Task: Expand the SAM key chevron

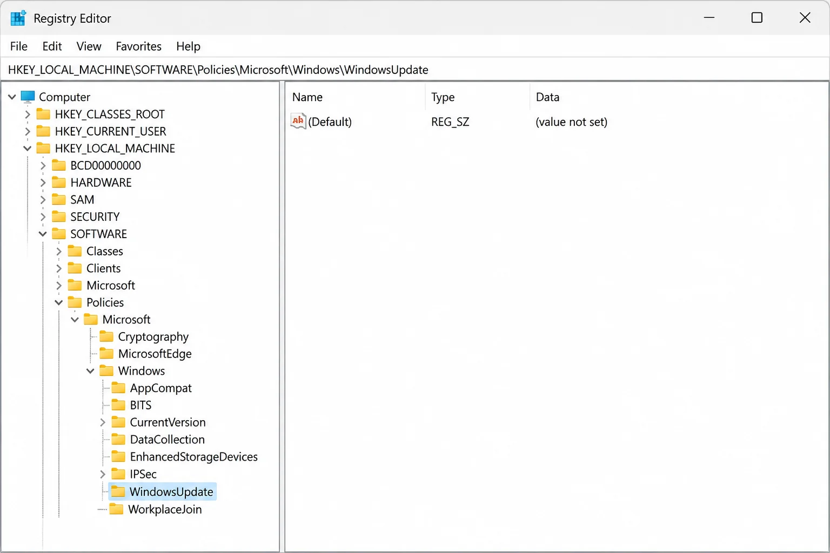Action: [43, 200]
